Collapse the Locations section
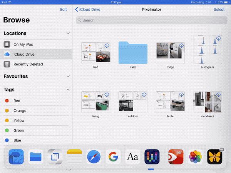 [68, 33]
